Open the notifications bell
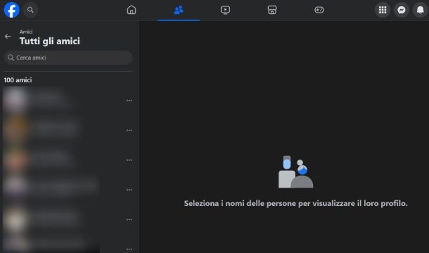429x253 pixels. [x=421, y=10]
